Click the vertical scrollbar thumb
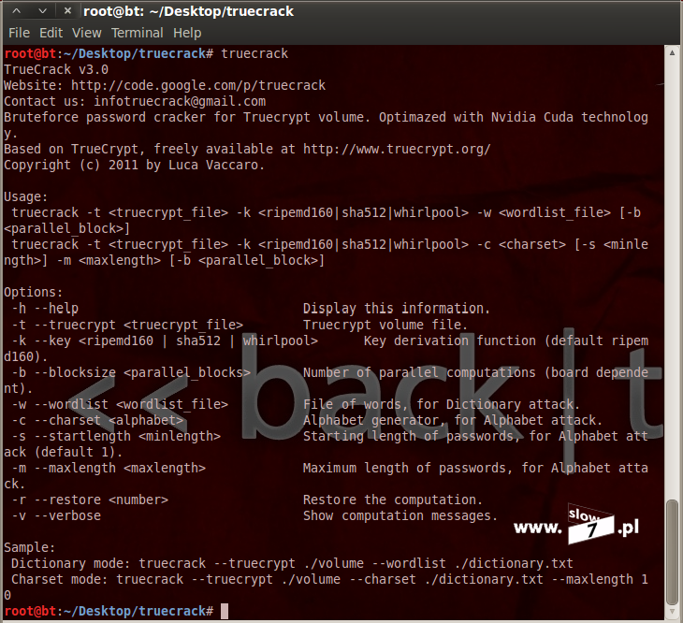The image size is (683, 623). click(x=673, y=552)
